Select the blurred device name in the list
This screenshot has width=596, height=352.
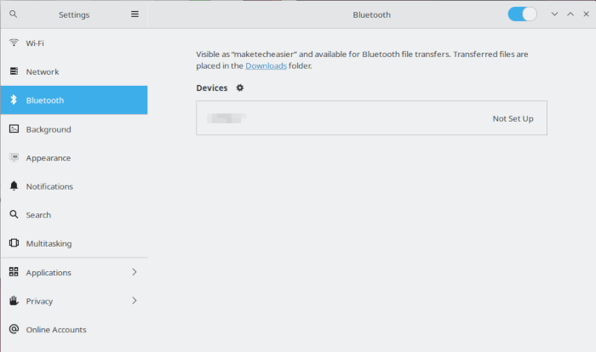tap(226, 118)
